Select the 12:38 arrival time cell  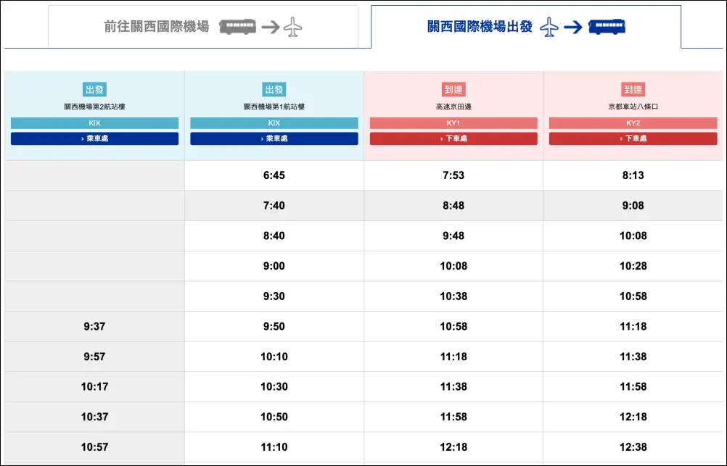633,447
